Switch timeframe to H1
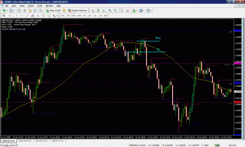 (x=85, y=16)
